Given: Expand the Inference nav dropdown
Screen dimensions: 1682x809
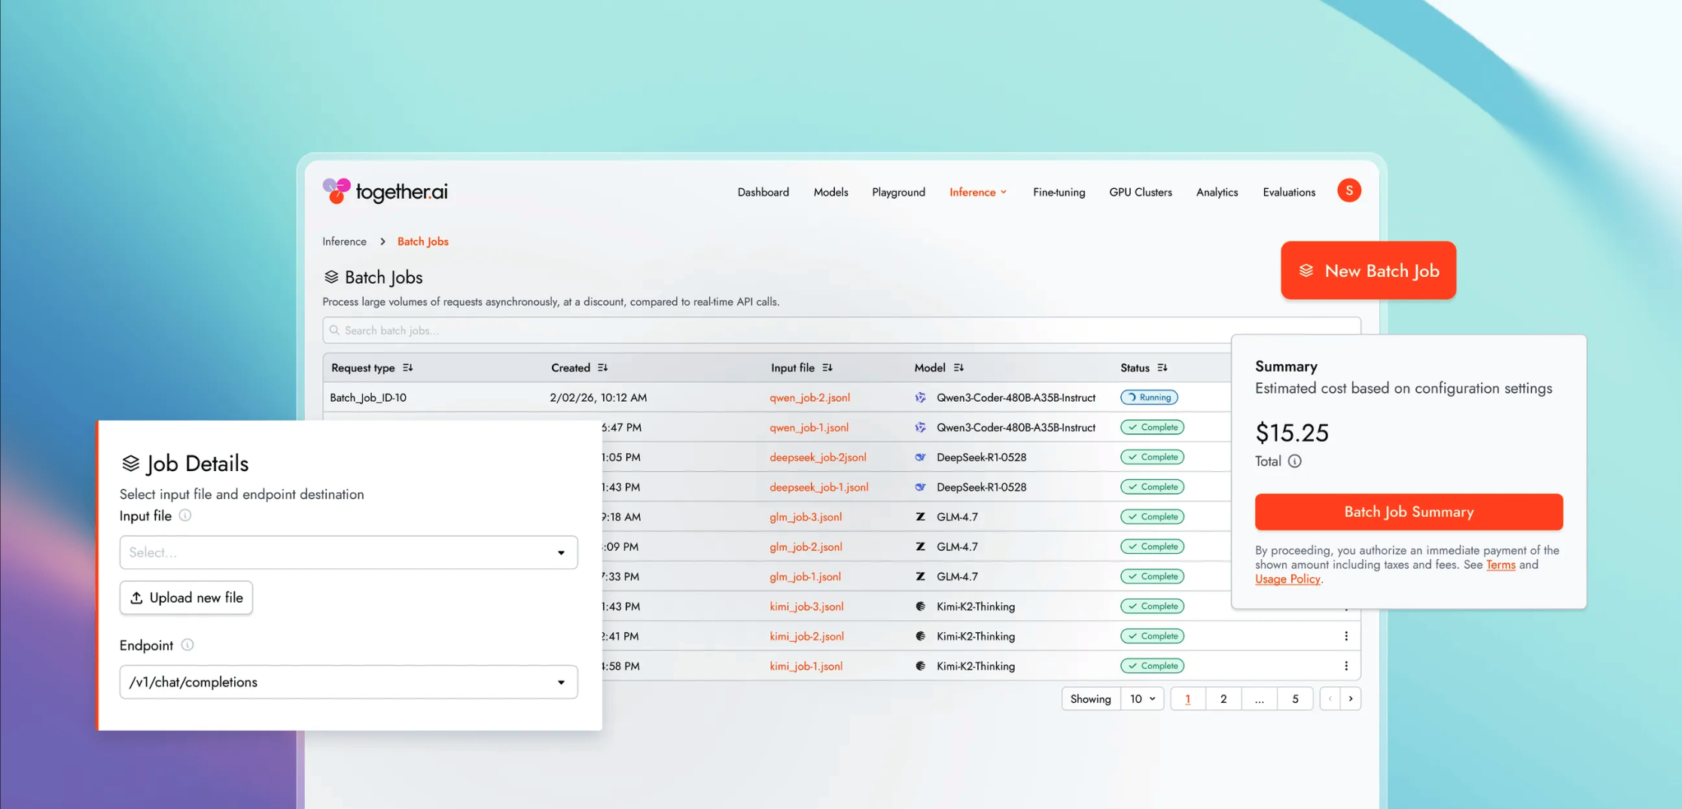Looking at the screenshot, I should point(978,192).
